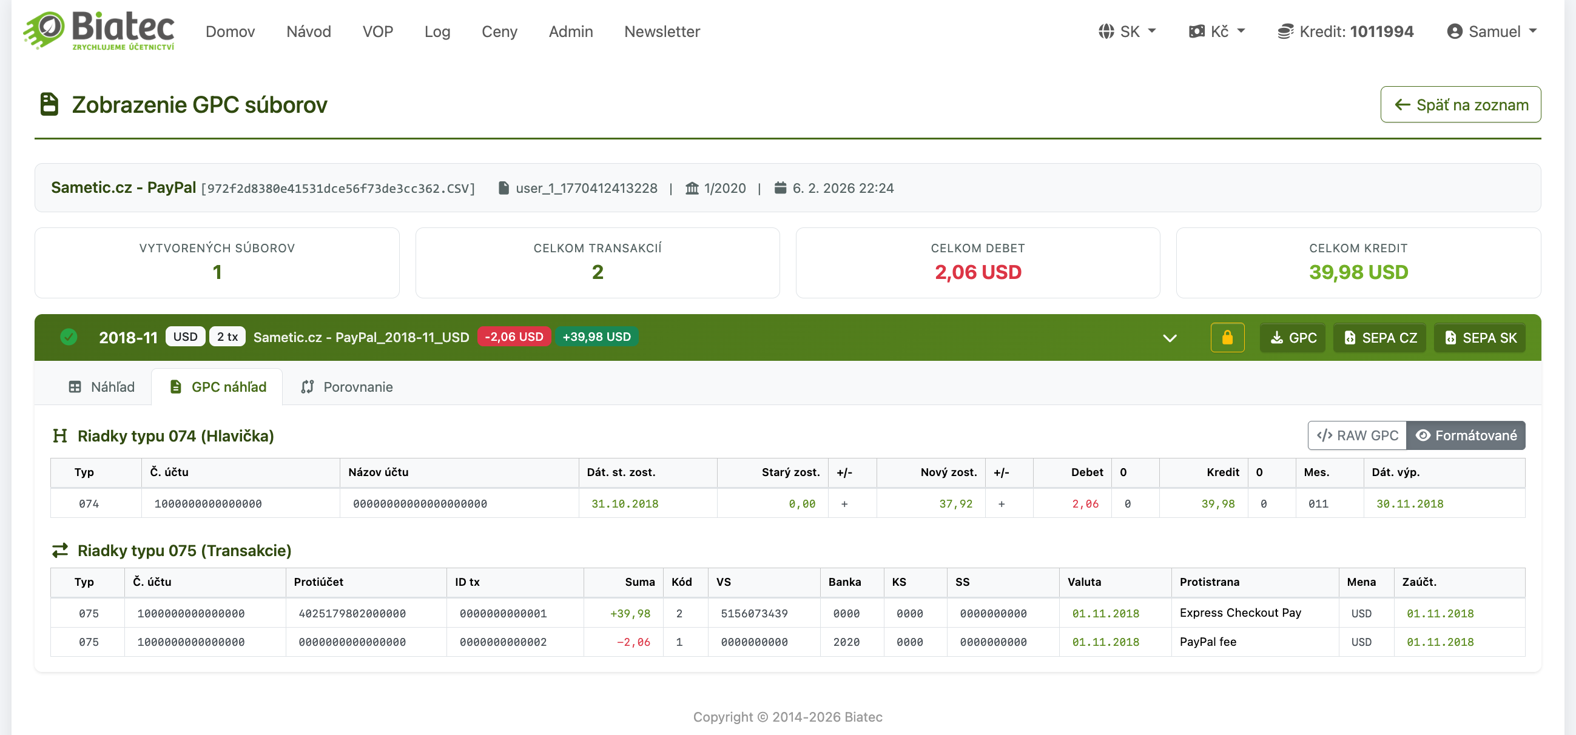This screenshot has height=735, width=1576.
Task: Open the Kč currency dropdown
Action: click(x=1216, y=31)
